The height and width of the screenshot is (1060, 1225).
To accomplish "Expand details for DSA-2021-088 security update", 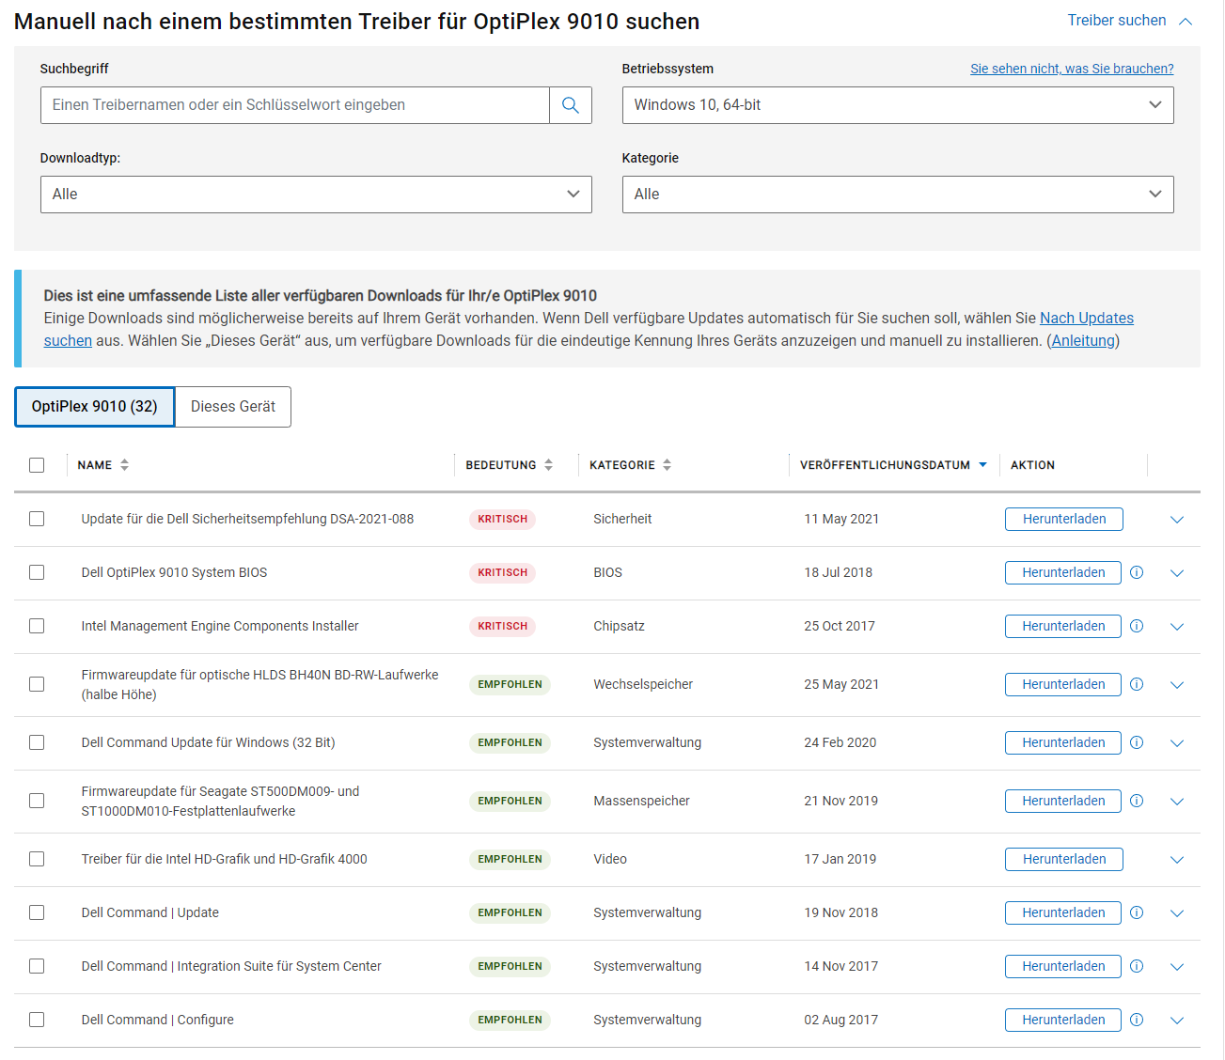I will [x=1177, y=520].
